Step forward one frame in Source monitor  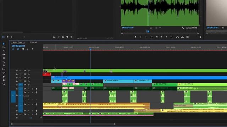[166, 37]
